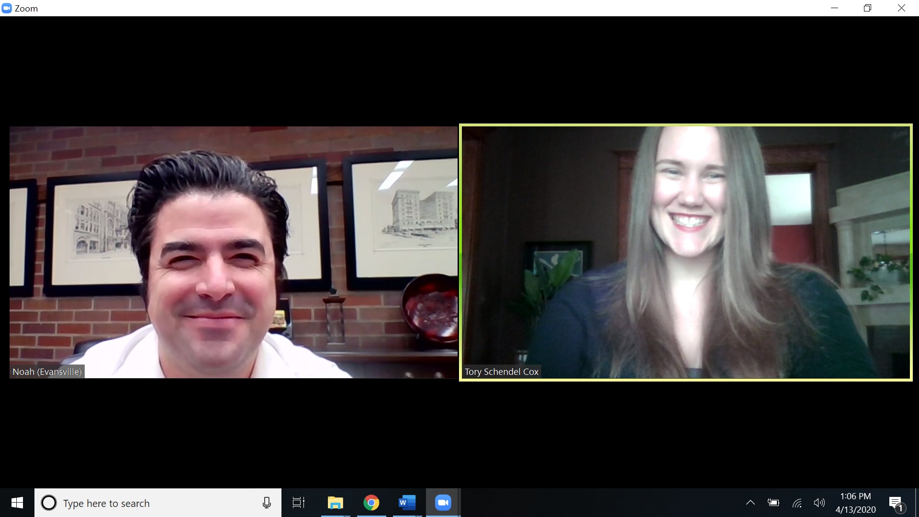Open the Wi-Fi network flyout
This screenshot has width=919, height=517.
pos(797,503)
